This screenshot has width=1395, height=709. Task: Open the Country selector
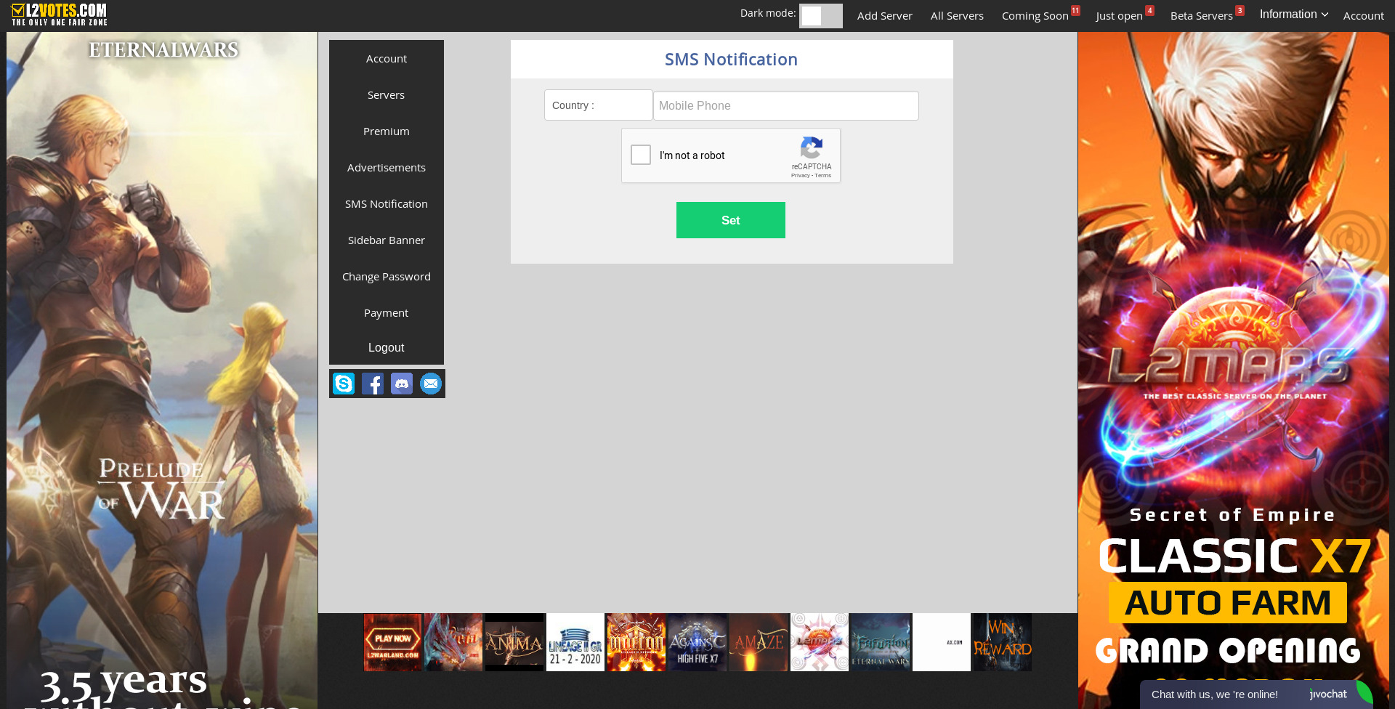point(599,105)
